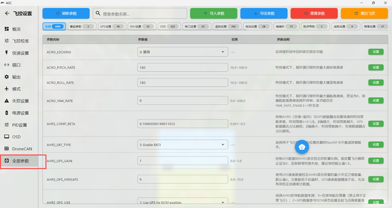Select the OSD category tab with 223
The width and height of the screenshot is (392, 208).
point(169,27)
